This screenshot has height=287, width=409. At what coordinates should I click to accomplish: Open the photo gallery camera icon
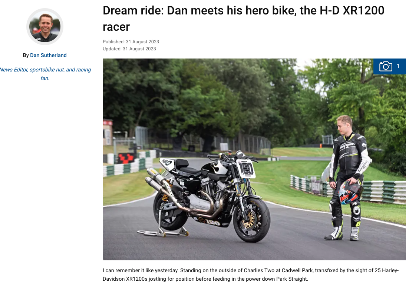click(x=386, y=66)
